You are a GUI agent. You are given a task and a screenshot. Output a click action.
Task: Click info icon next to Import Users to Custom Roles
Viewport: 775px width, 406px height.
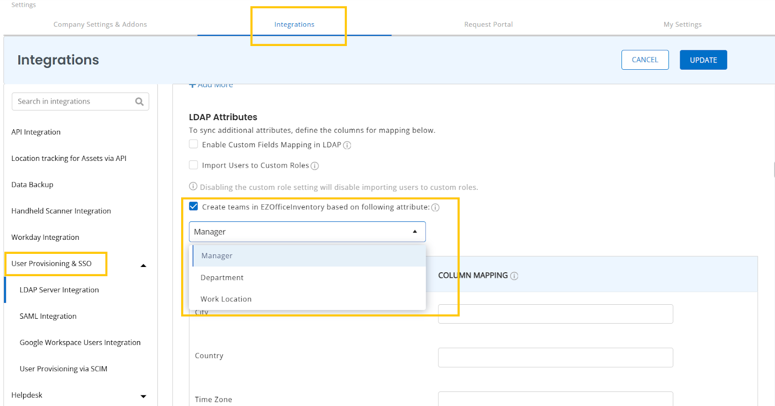click(x=315, y=166)
